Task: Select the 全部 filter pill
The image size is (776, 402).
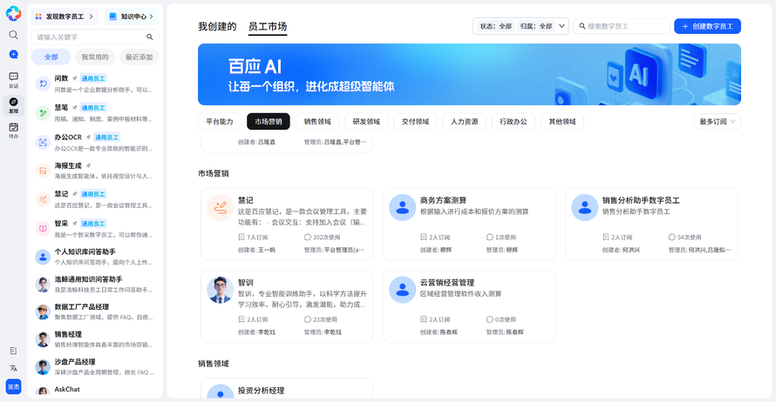Action: pyautogui.click(x=51, y=57)
